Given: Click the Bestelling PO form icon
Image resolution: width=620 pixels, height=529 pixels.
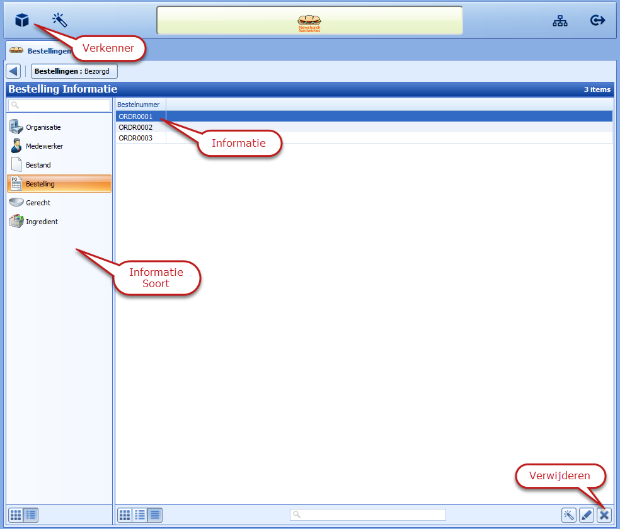Looking at the screenshot, I should coord(16,183).
